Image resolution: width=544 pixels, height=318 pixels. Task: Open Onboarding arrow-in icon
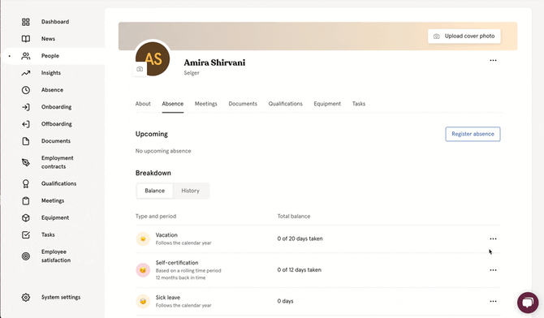click(26, 107)
